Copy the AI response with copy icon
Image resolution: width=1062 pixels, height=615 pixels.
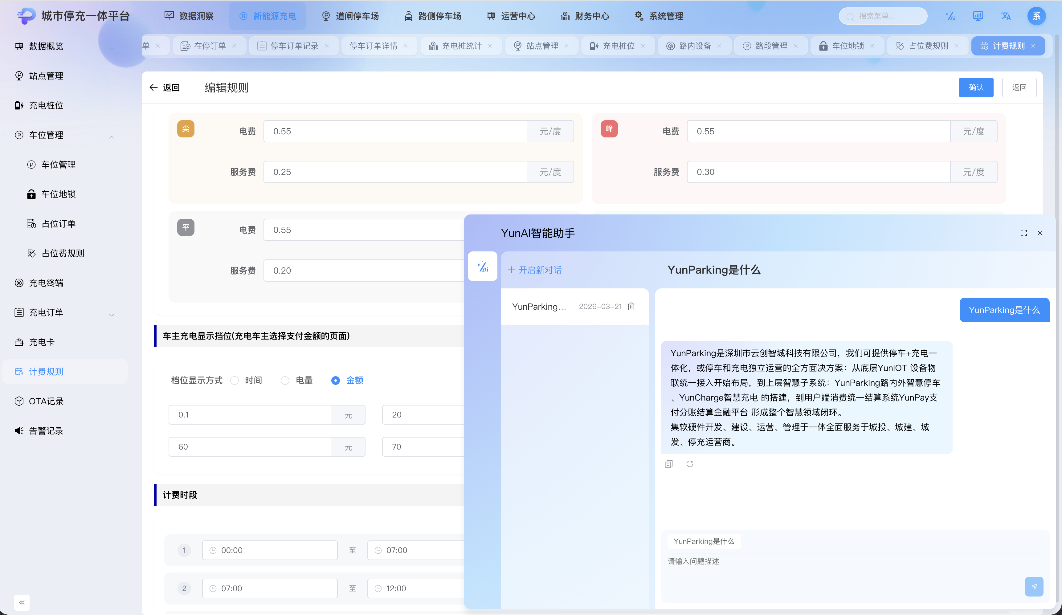(x=668, y=464)
